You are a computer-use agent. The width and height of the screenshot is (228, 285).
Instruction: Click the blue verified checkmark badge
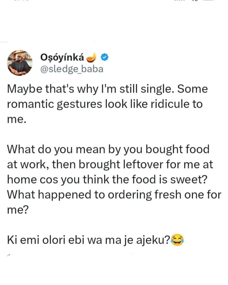click(105, 57)
